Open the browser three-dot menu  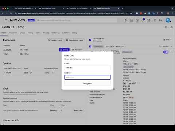(172, 13)
